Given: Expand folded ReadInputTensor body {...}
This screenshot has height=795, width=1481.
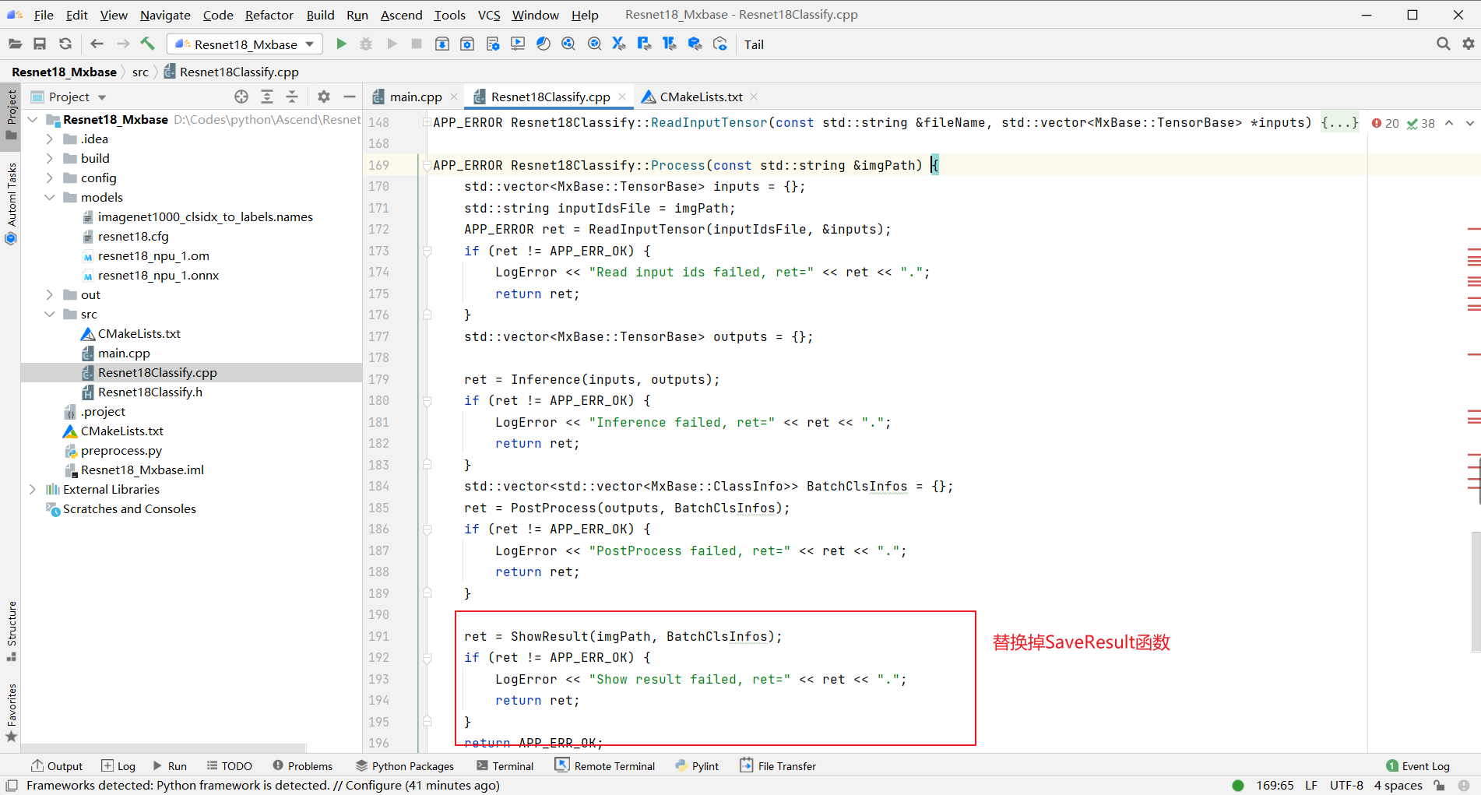Looking at the screenshot, I should click(x=1339, y=122).
